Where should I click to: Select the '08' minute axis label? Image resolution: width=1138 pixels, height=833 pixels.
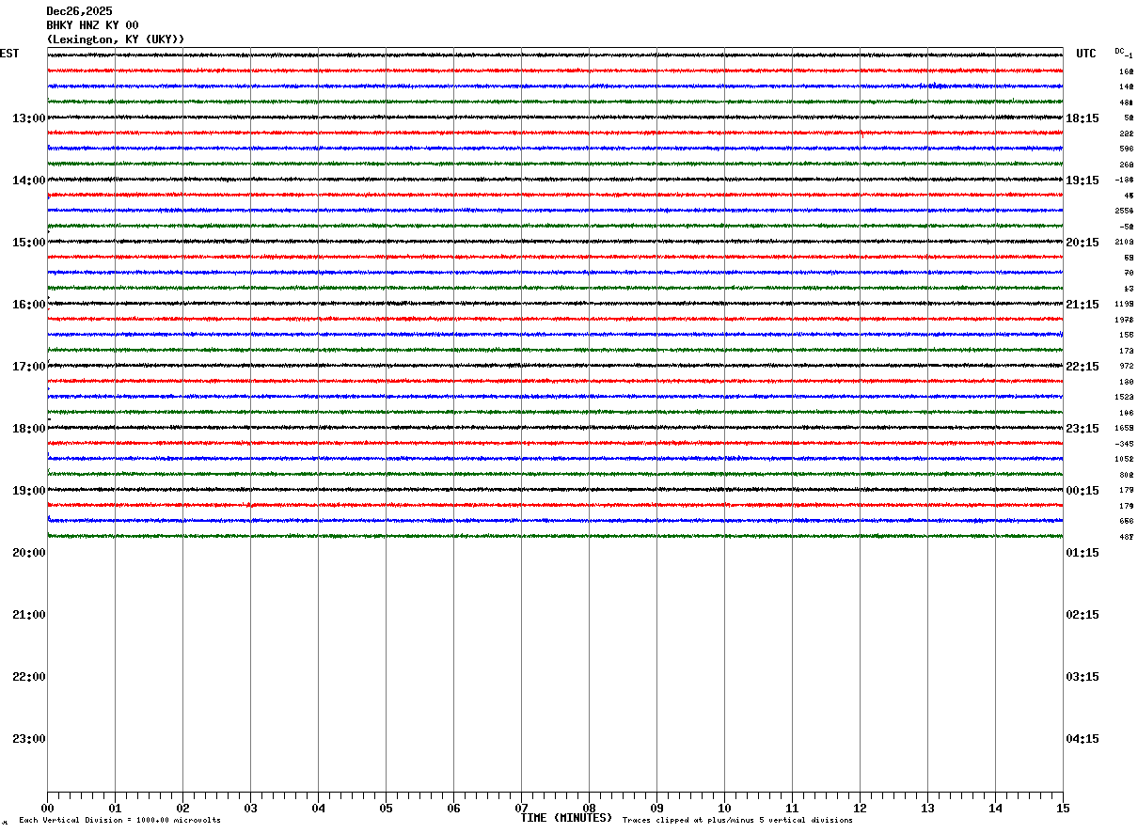click(x=589, y=809)
